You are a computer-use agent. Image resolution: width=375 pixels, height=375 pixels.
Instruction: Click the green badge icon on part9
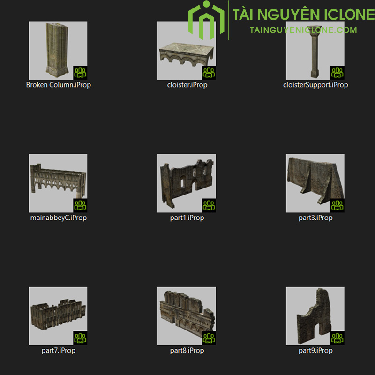(337, 338)
